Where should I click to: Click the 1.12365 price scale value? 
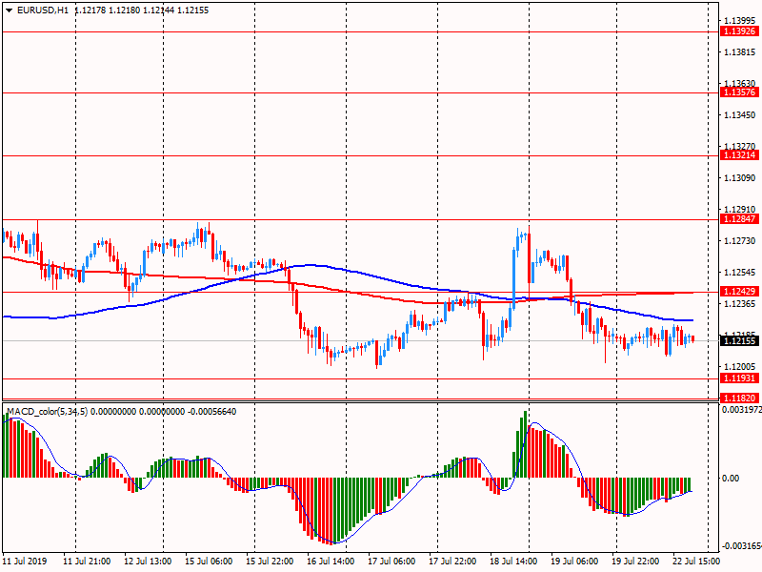pyautogui.click(x=740, y=304)
